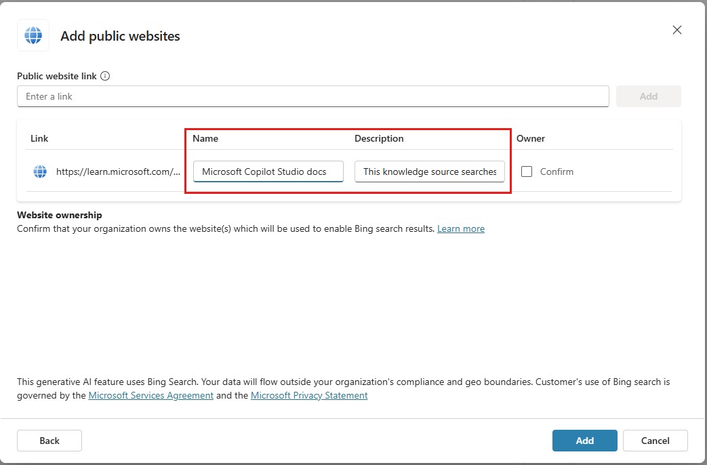Image resolution: width=707 pixels, height=465 pixels.
Task: Click the globe icon beside Add public websites
Action: [x=33, y=35]
